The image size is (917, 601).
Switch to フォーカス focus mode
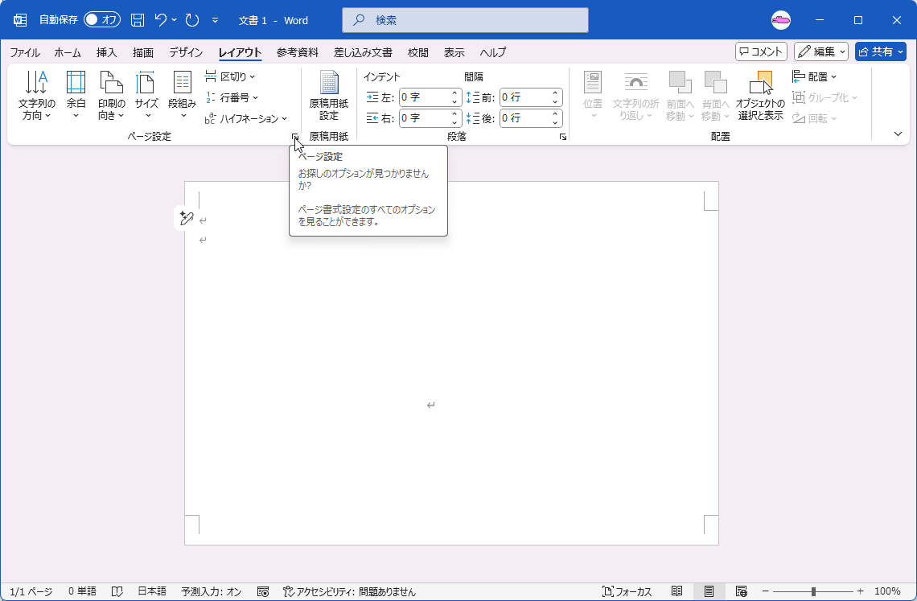[x=627, y=591]
